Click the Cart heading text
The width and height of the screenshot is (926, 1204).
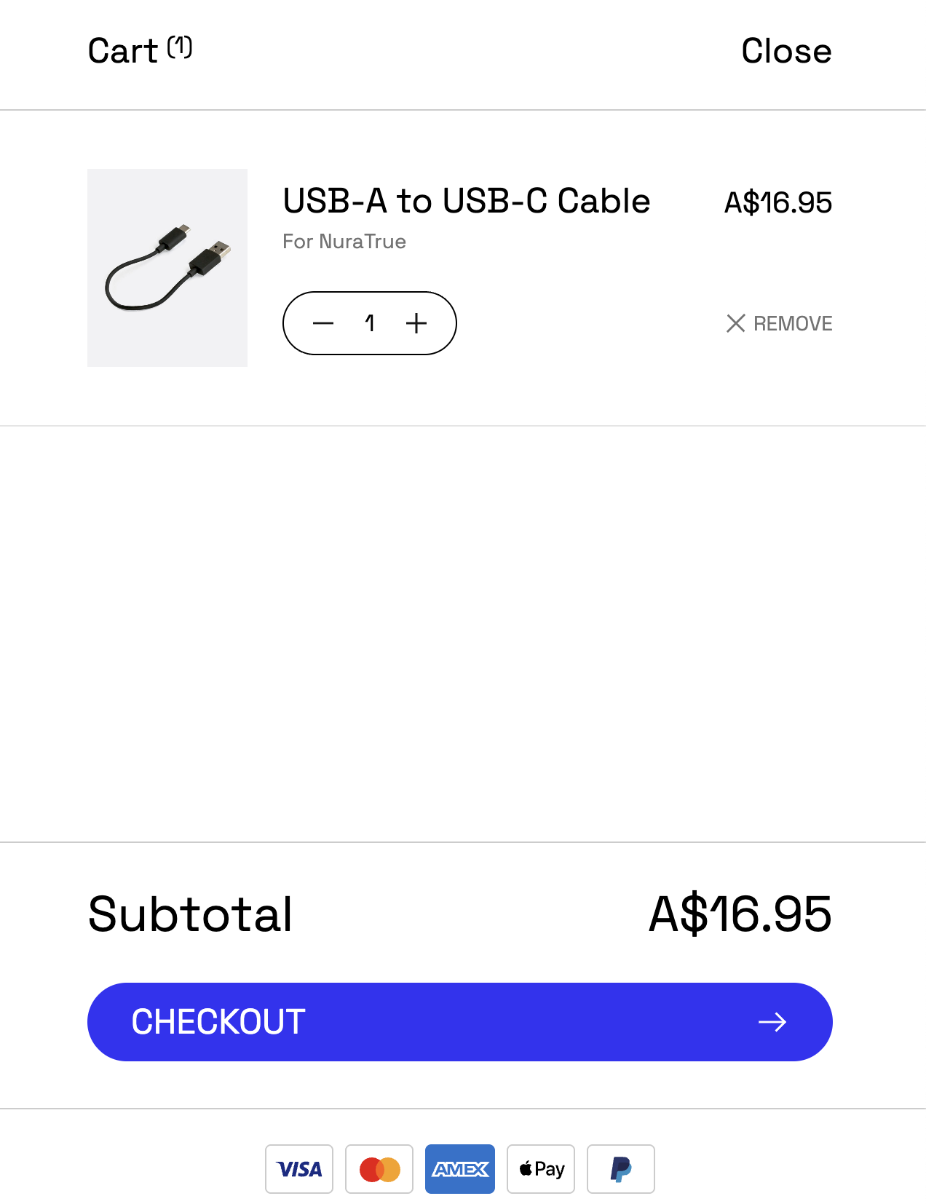coord(122,52)
